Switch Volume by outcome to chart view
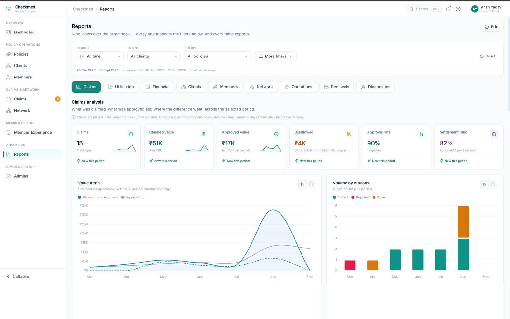The image size is (510, 319). coord(485,184)
